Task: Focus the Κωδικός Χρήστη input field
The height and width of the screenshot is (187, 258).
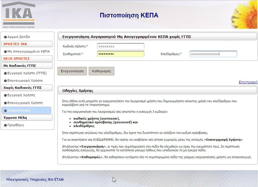Action: [120, 46]
